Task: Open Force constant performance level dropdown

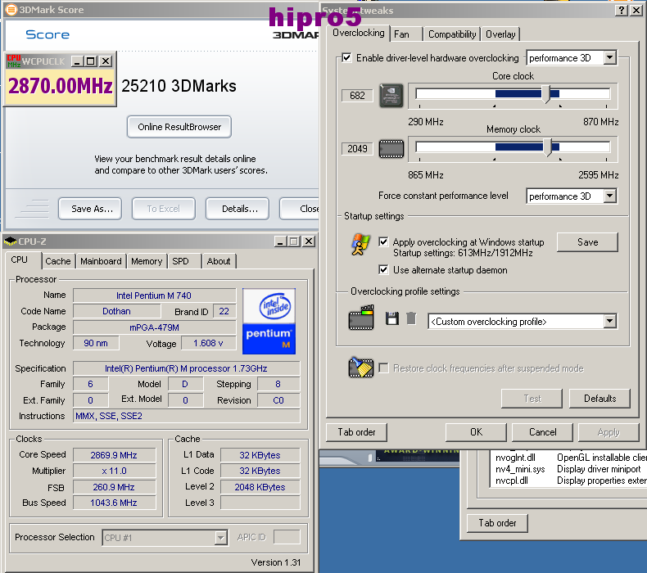Action: point(610,196)
